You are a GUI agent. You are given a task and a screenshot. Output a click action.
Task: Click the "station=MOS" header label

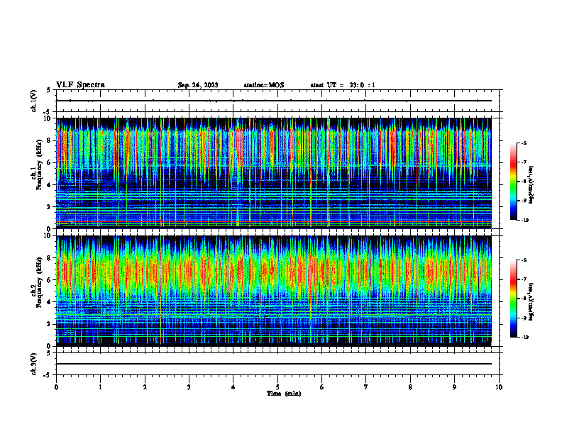[264, 85]
